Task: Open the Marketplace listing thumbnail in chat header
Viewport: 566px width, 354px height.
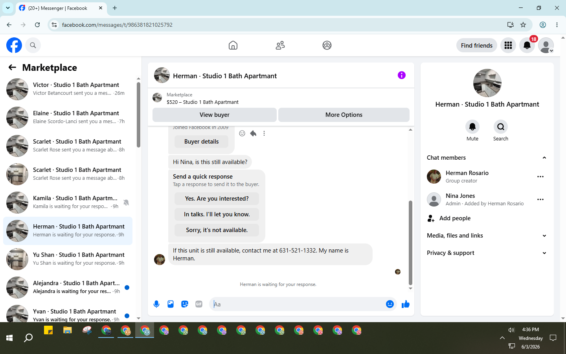Action: 157,98
